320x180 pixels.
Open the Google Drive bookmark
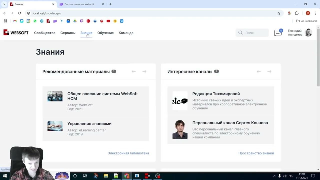click(75, 21)
